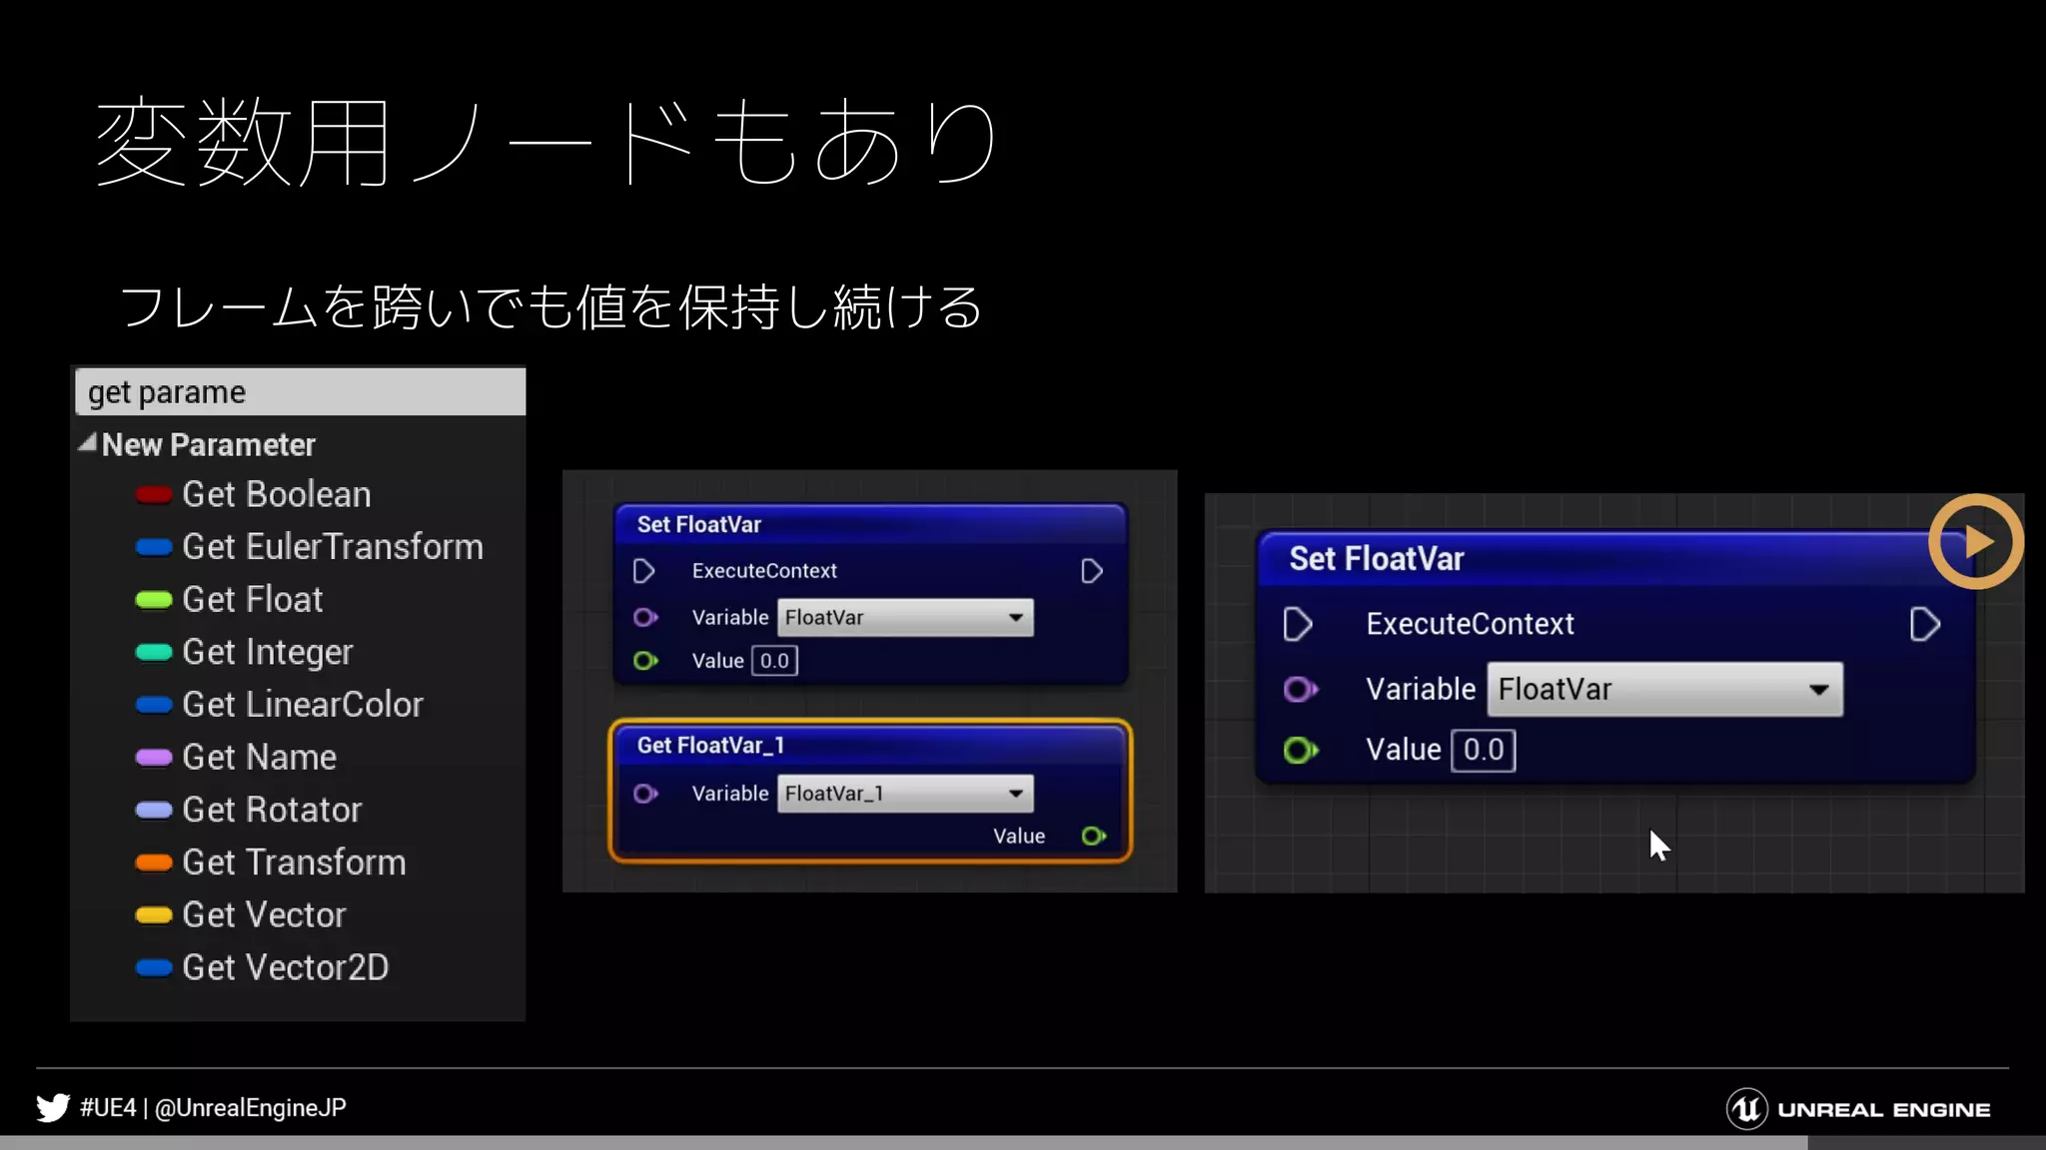
Task: Click the #UE4 | @UnrealEngineJP footer text
Action: tap(213, 1108)
